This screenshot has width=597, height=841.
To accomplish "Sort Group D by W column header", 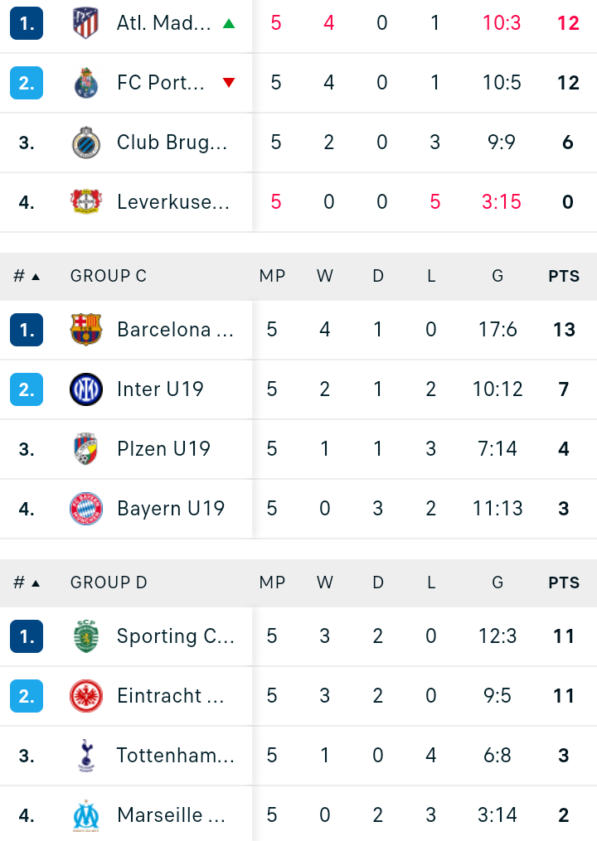I will pyautogui.click(x=325, y=582).
